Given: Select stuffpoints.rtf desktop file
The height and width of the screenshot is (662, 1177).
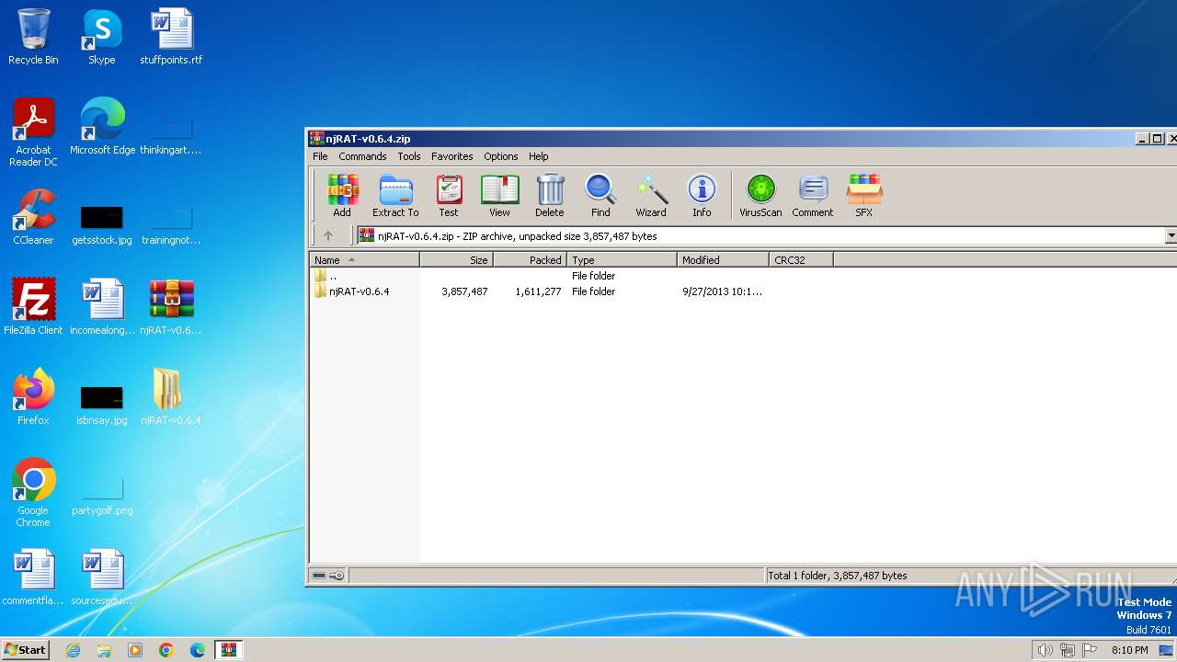Looking at the screenshot, I should 171,37.
